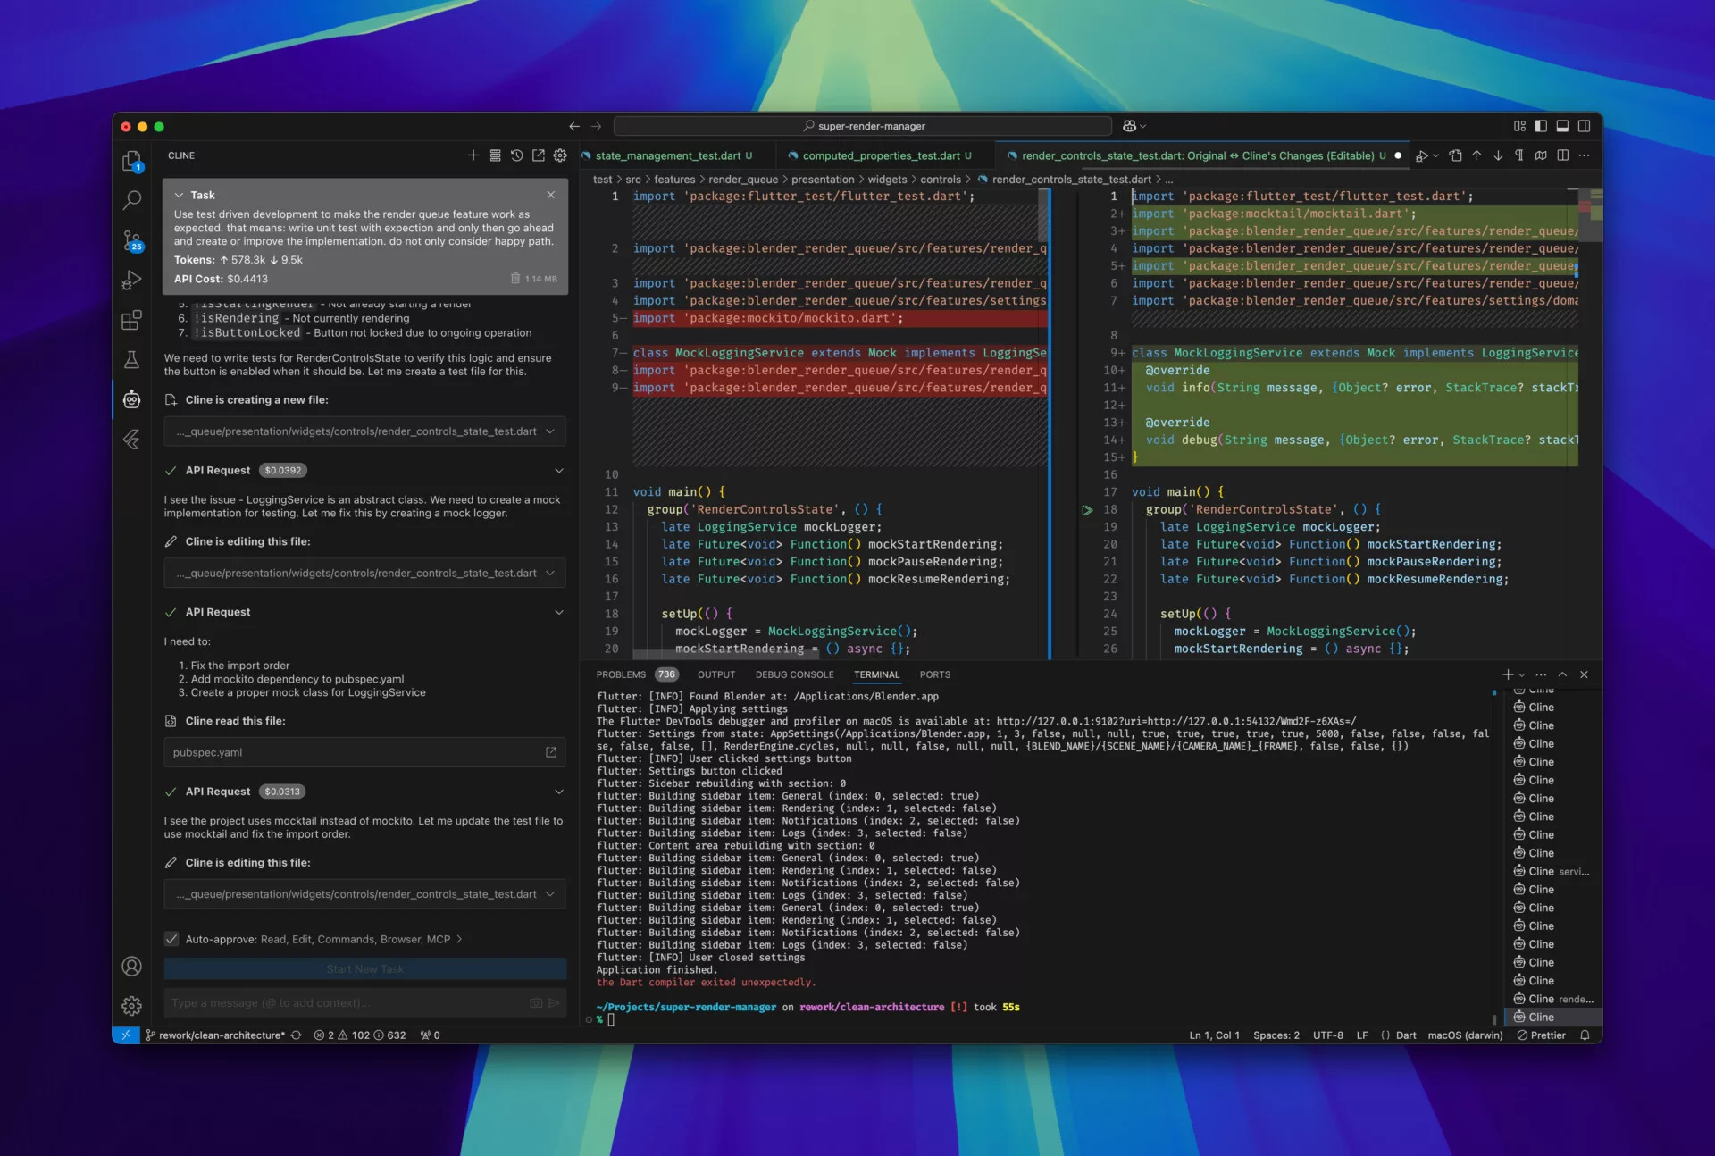Start new Cline task with plus icon
This screenshot has width=1715, height=1156.
473,155
